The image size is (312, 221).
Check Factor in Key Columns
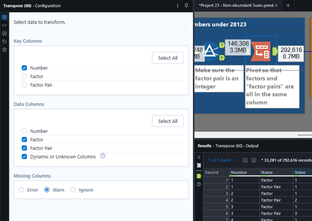pyautogui.click(x=24, y=76)
